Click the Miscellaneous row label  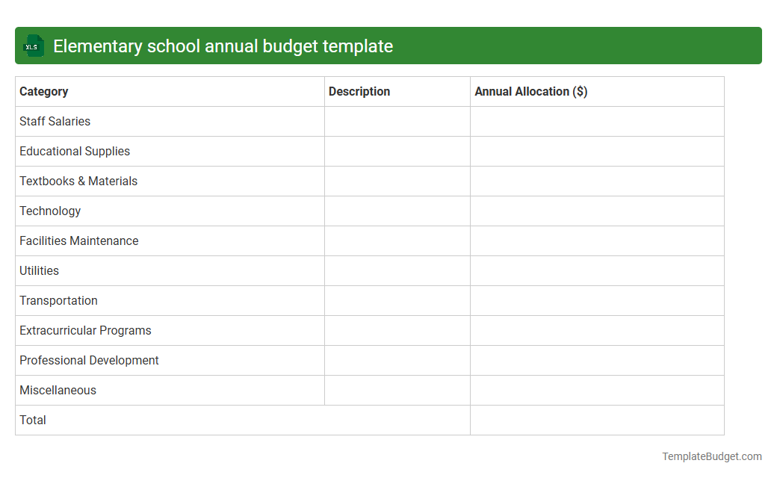tap(58, 390)
